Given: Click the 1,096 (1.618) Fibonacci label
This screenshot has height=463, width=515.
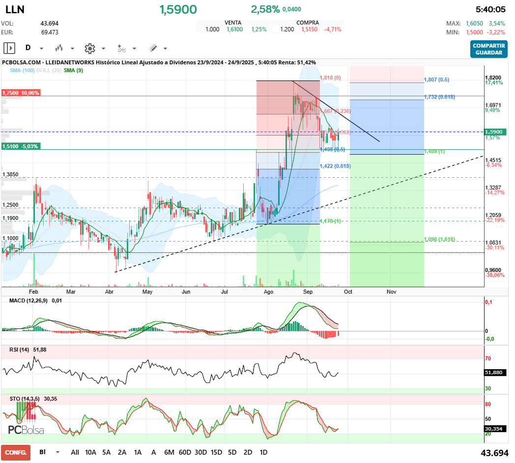Looking at the screenshot, I should pos(439,239).
